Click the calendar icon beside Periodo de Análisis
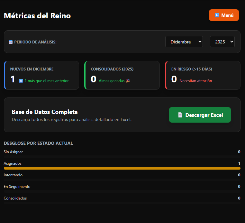 11,42
